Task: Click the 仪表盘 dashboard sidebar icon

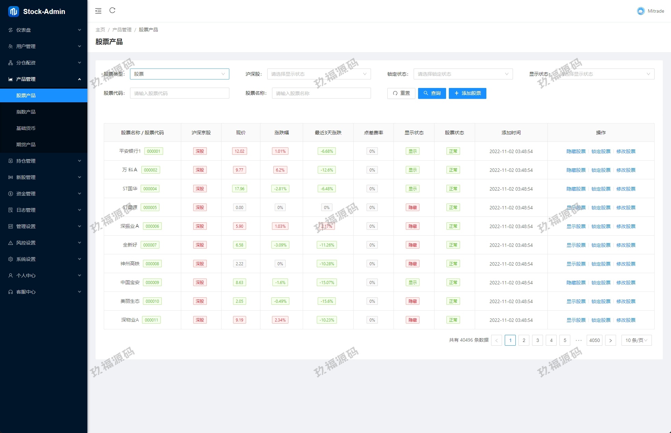Action: (x=11, y=30)
